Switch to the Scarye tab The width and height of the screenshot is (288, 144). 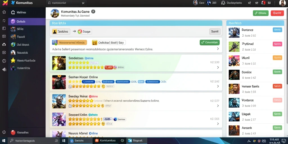(84, 31)
